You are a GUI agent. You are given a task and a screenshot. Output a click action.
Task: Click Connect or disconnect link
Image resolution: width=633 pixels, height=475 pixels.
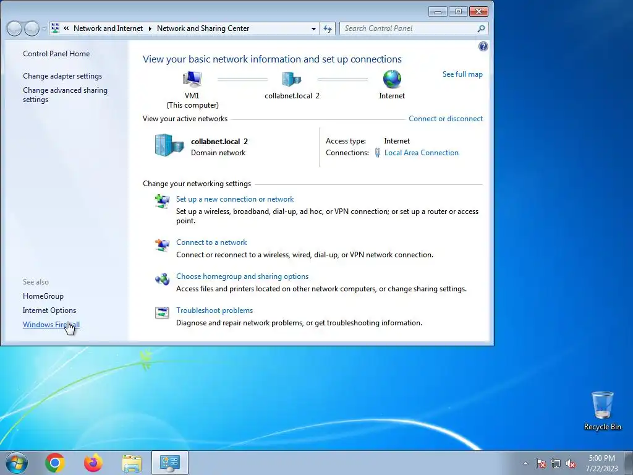pos(446,118)
